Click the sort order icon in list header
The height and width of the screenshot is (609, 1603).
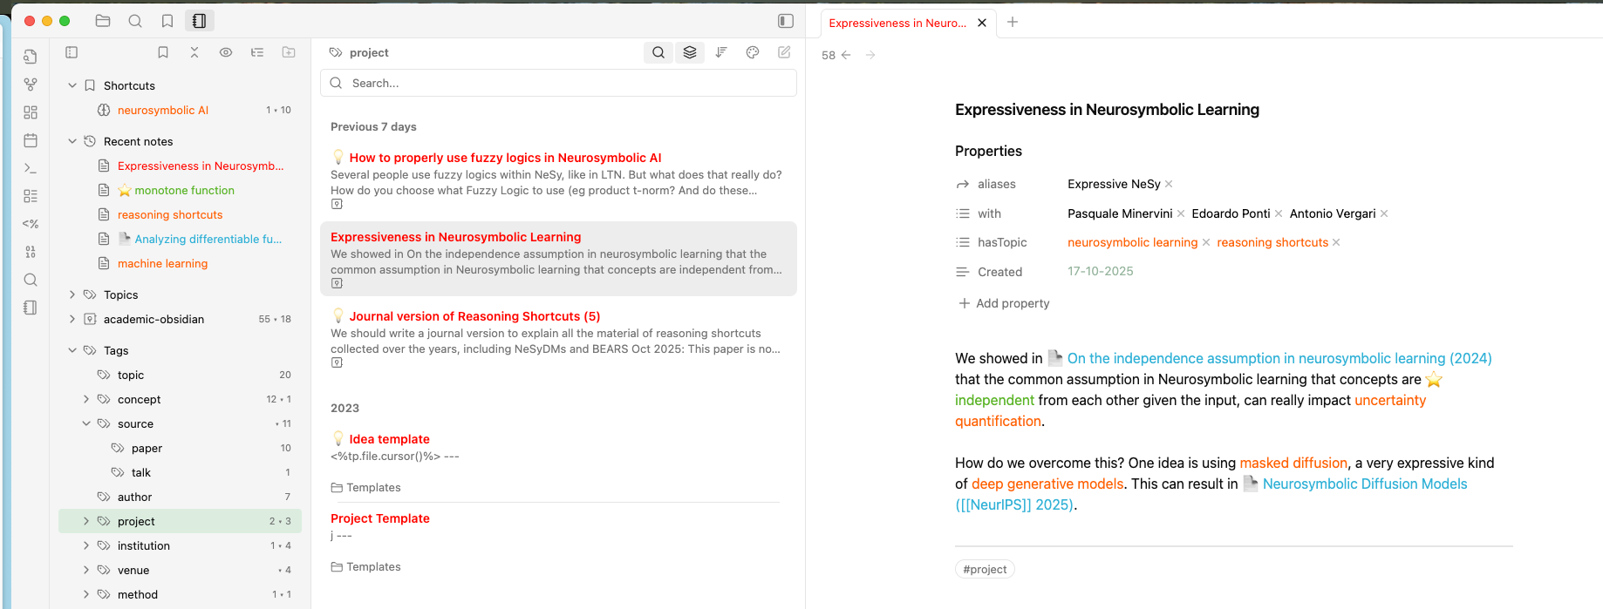pyautogui.click(x=721, y=52)
